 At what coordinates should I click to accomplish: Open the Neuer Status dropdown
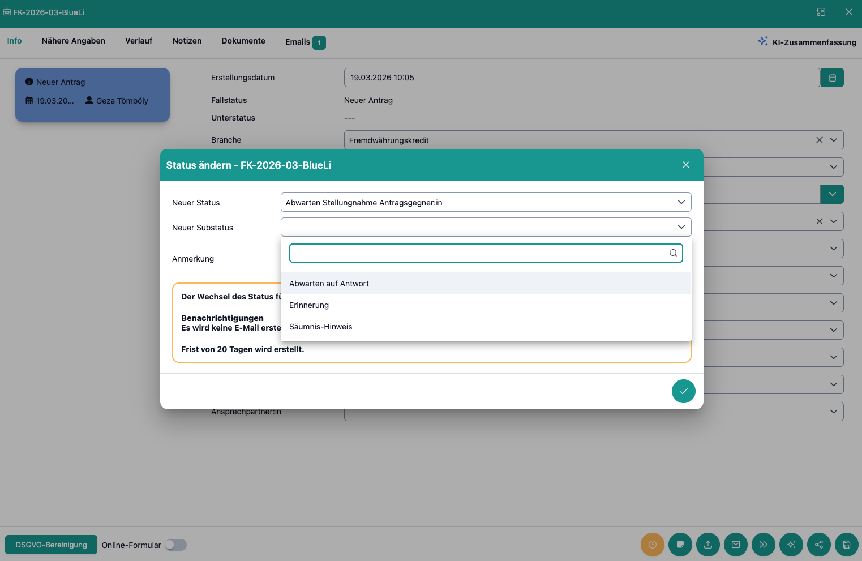(x=486, y=202)
